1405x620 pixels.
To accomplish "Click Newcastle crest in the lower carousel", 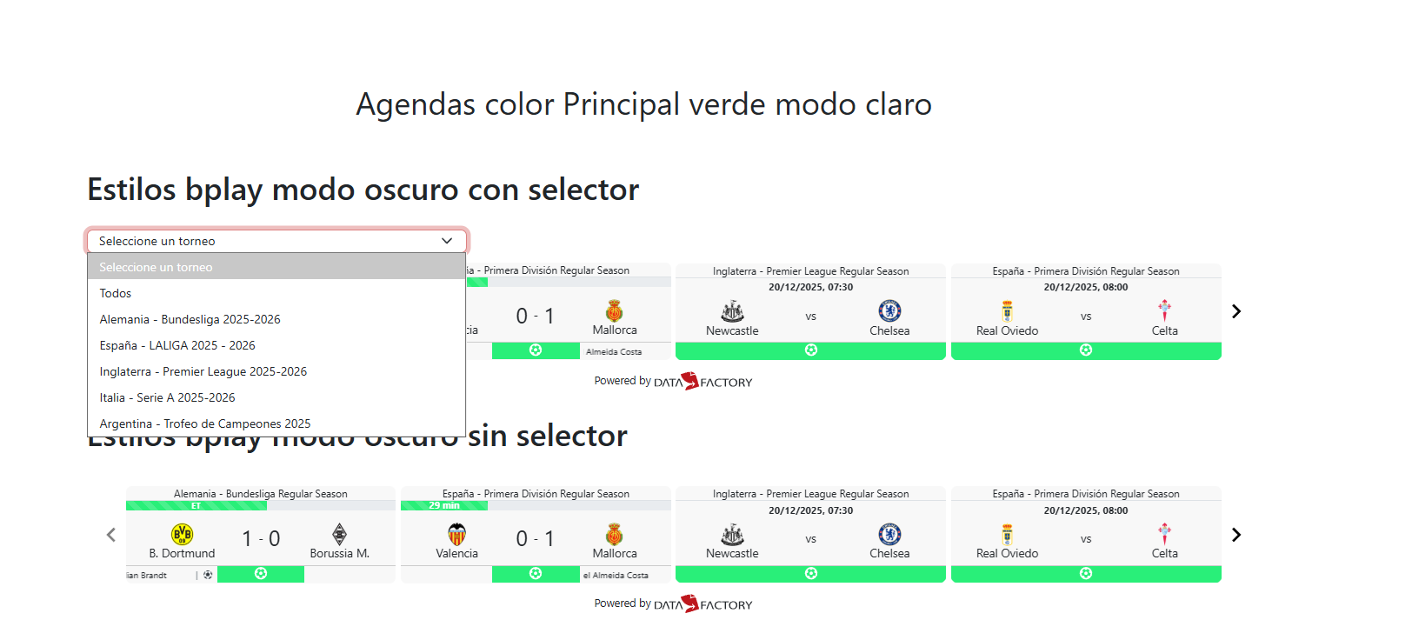I will [732, 534].
